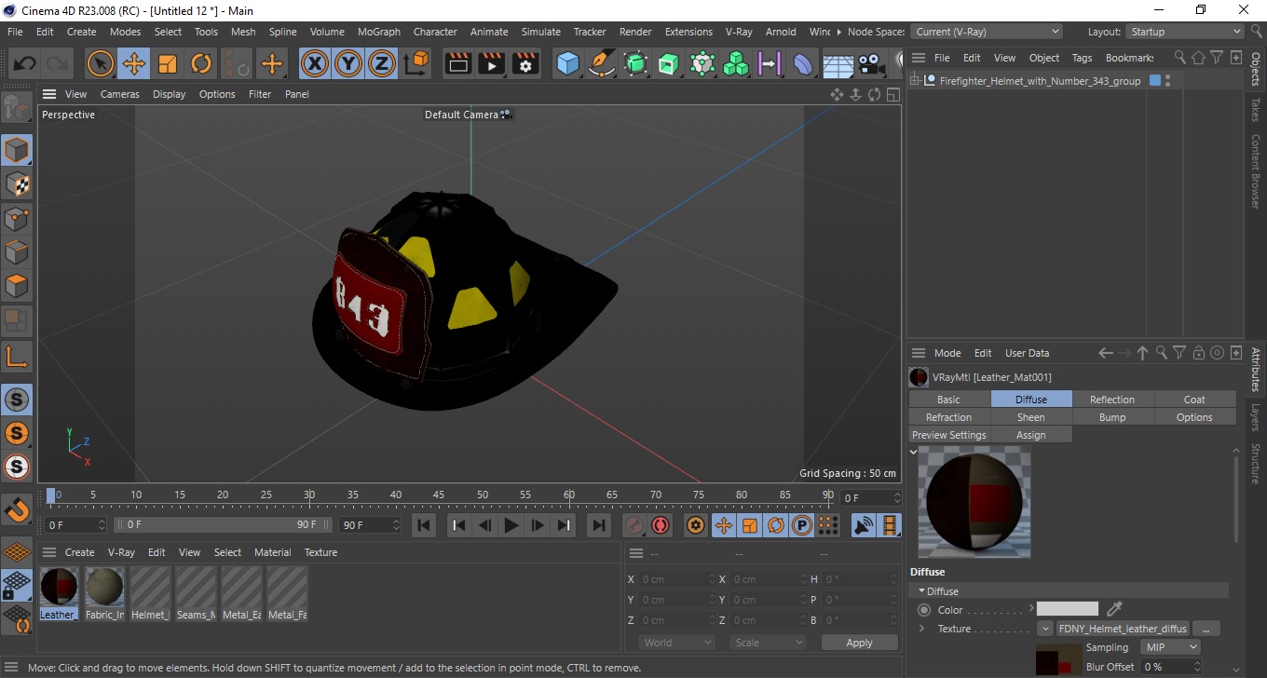1267x678 pixels.
Task: Click the Diffuse color swatch
Action: 1068,609
